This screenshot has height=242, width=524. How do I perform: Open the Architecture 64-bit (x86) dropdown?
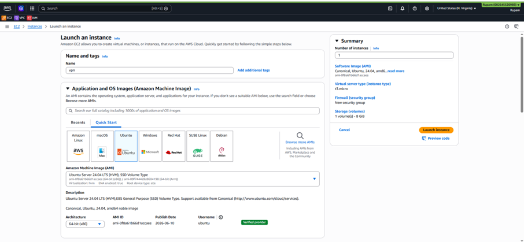pos(85,224)
